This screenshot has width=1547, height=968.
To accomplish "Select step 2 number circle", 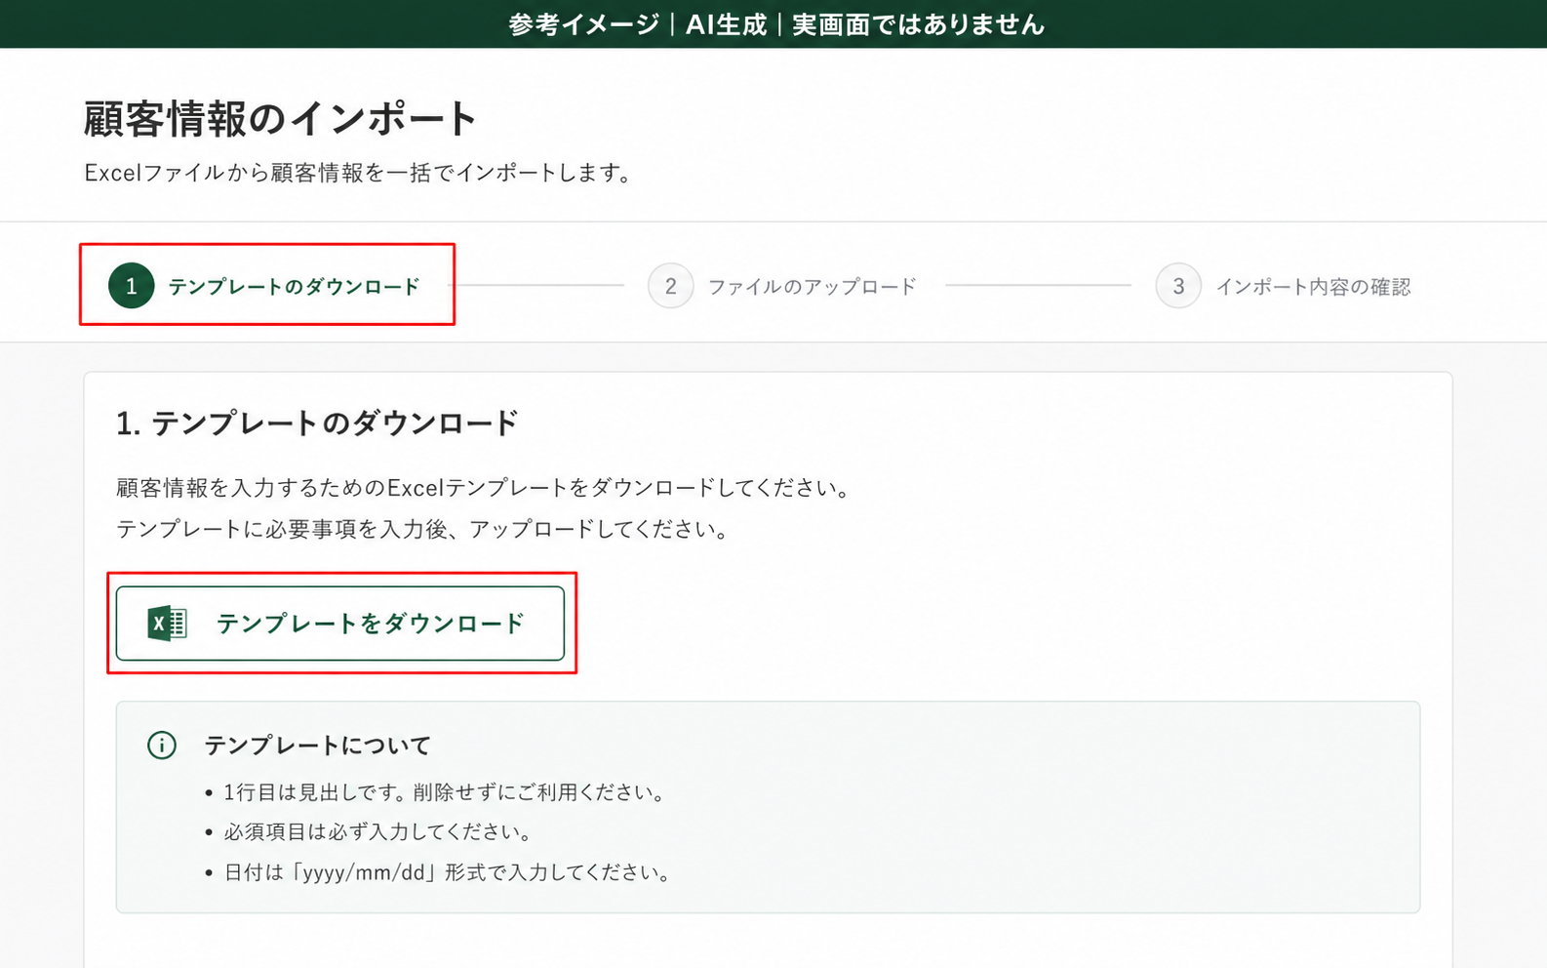I will tap(670, 286).
